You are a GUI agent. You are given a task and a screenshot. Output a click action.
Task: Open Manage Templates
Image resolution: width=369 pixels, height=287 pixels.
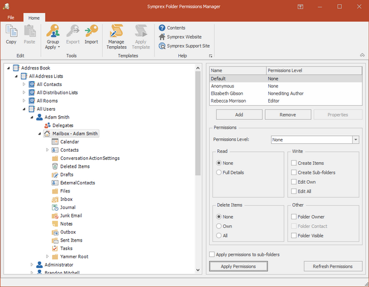(x=116, y=36)
